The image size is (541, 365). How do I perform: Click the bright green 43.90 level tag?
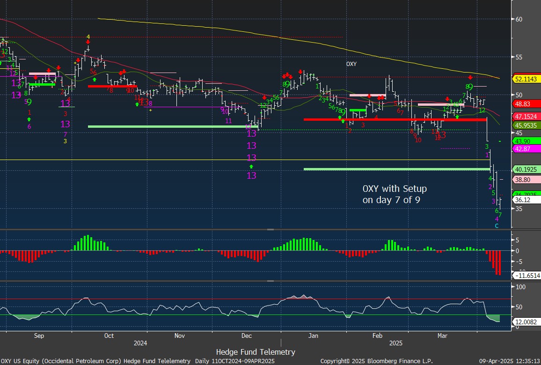coord(526,141)
